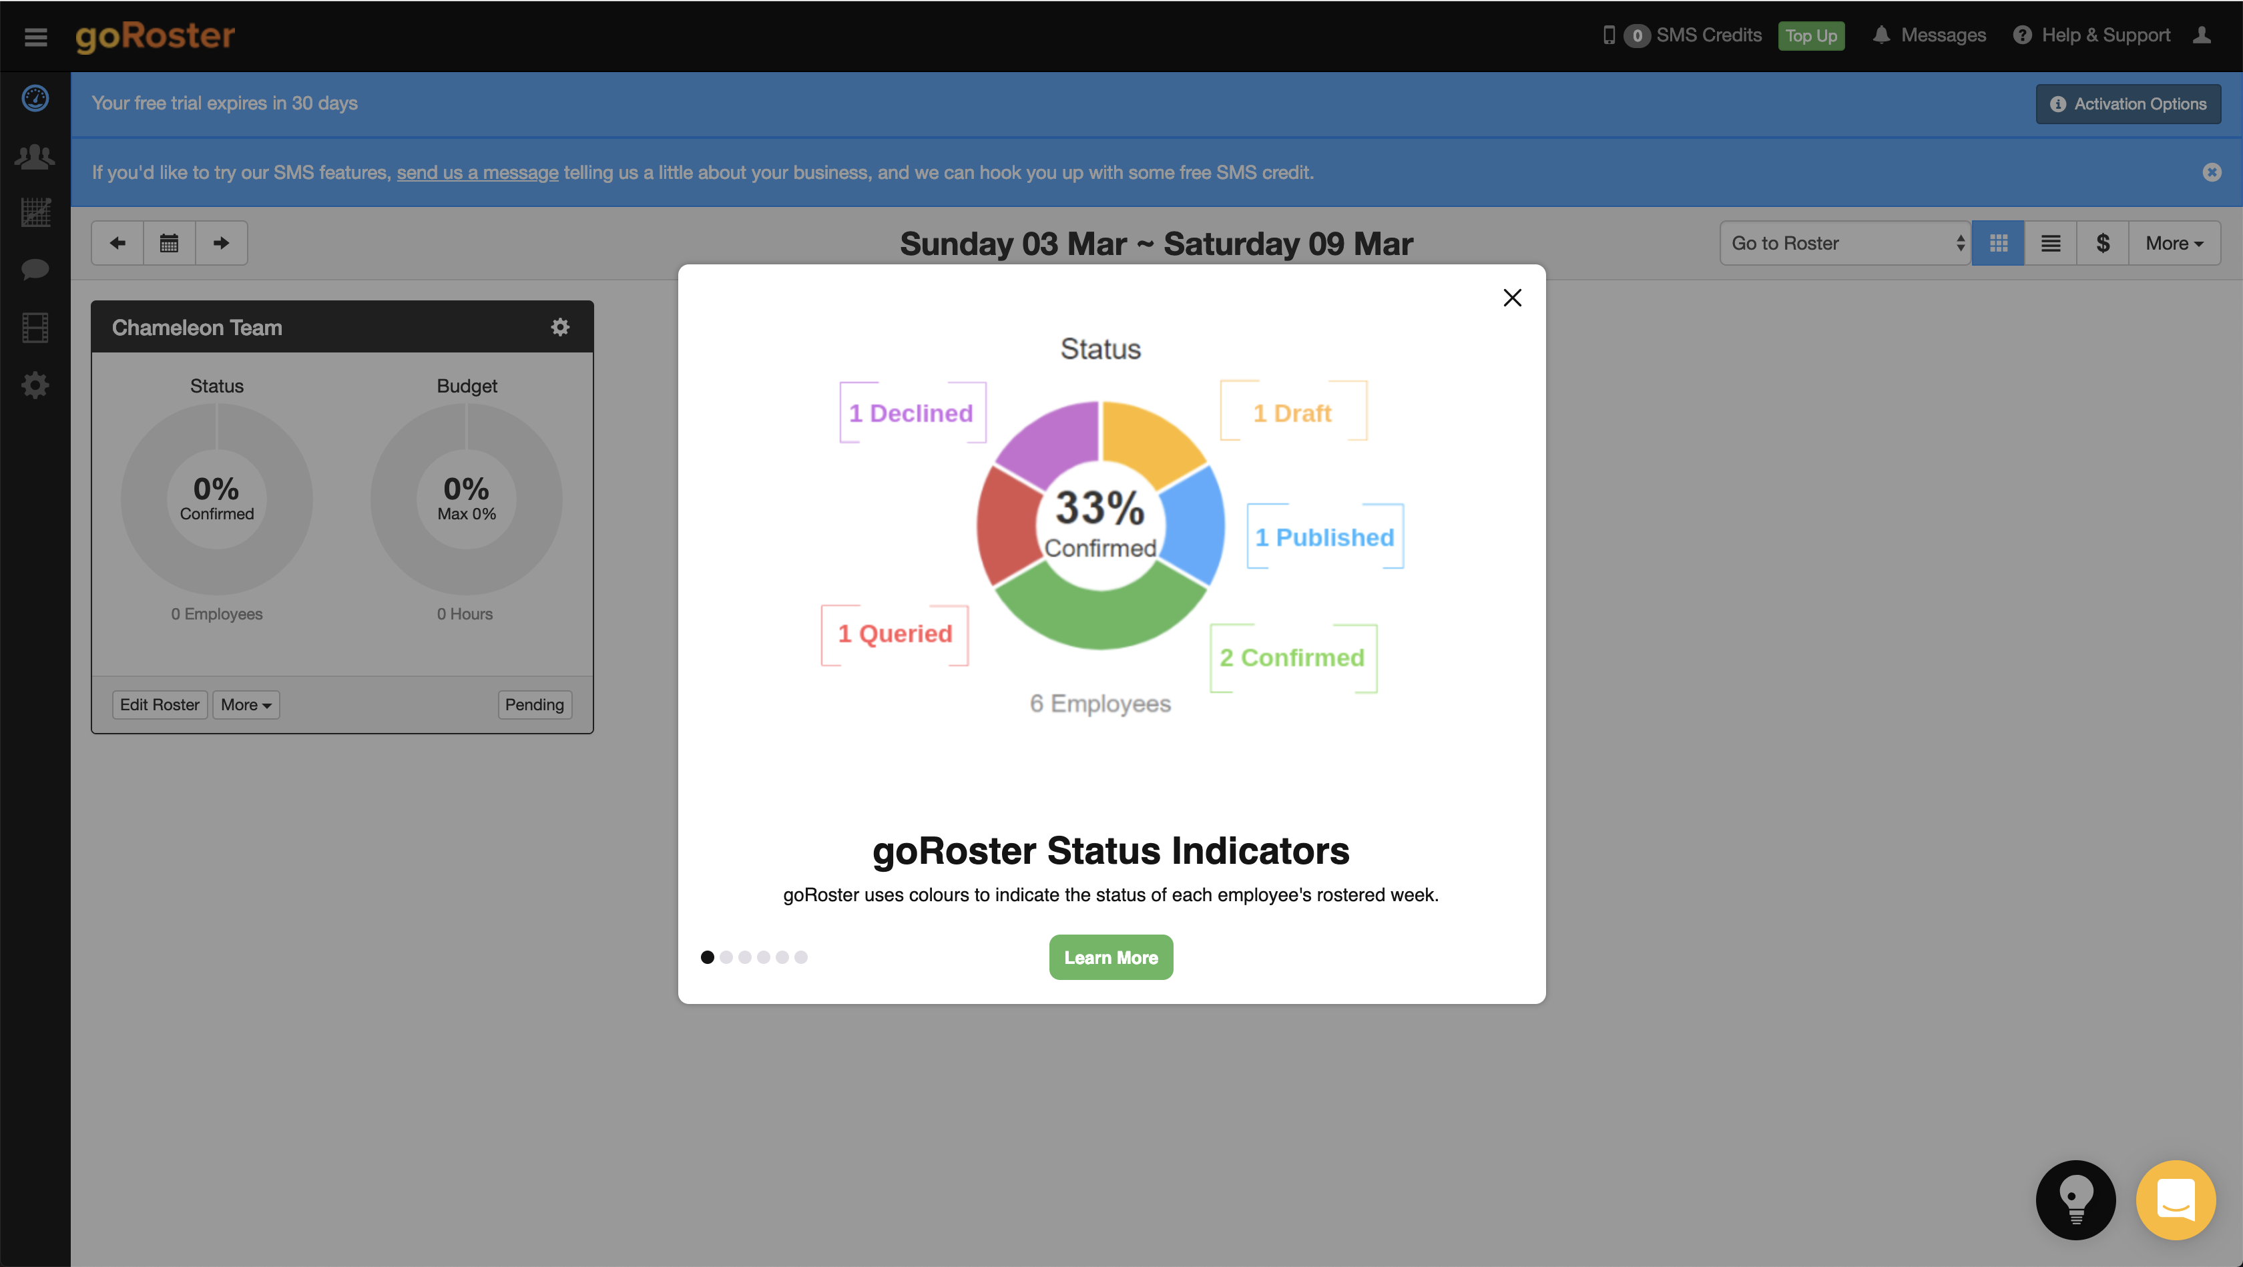Viewport: 2243px width, 1267px height.
Task: Open Chameleon Team settings gear
Action: pyautogui.click(x=560, y=326)
